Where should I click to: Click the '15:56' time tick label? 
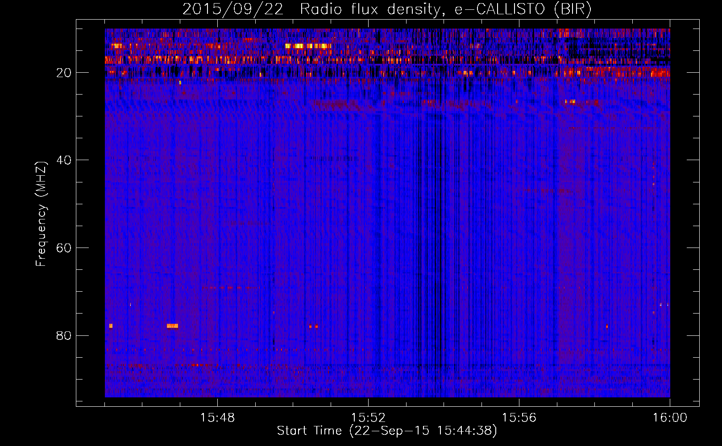(x=519, y=418)
